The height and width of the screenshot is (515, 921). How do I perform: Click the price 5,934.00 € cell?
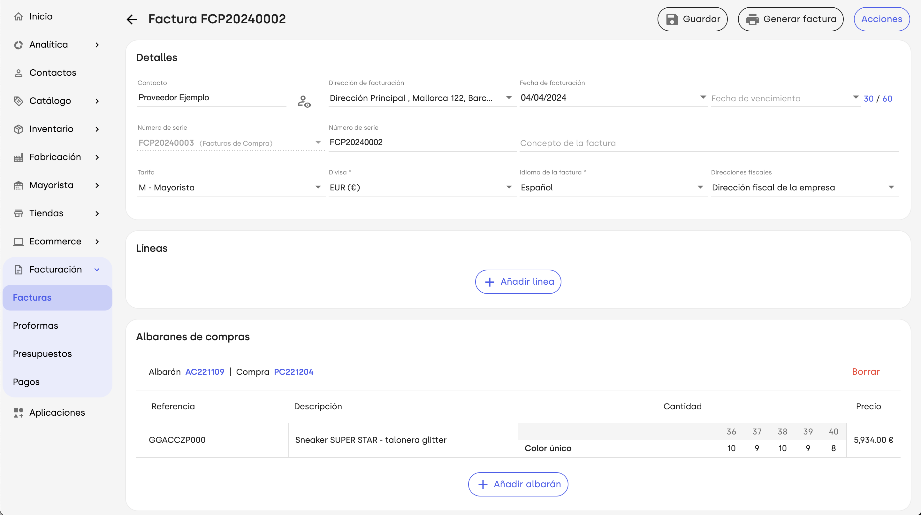pyautogui.click(x=873, y=440)
